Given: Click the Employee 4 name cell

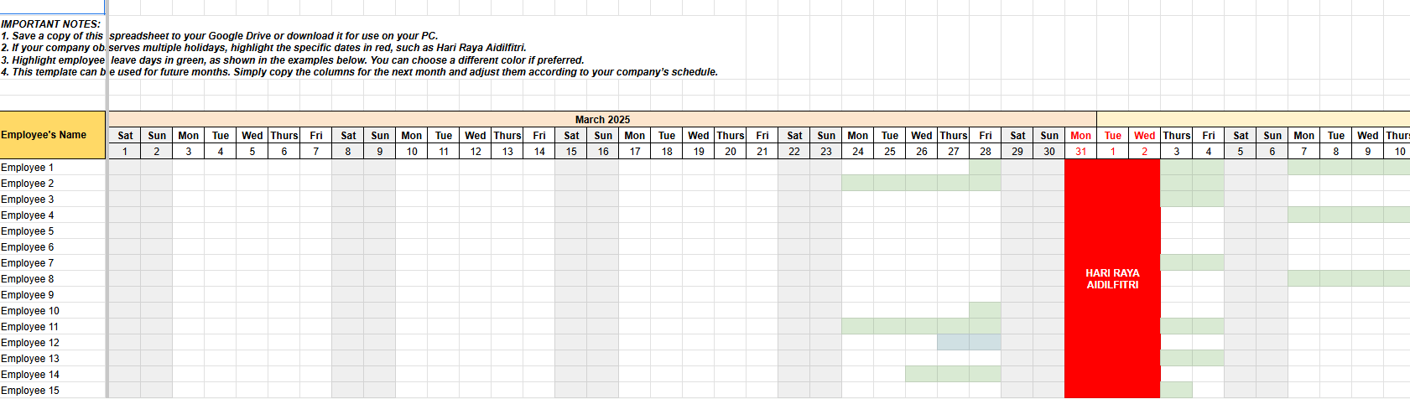Looking at the screenshot, I should click(x=52, y=215).
